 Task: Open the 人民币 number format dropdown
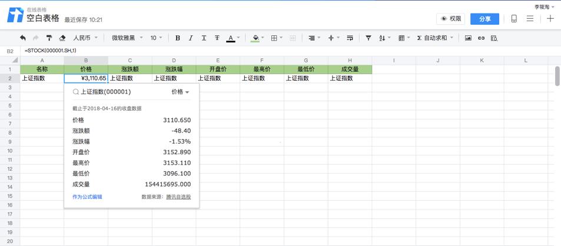click(x=85, y=38)
